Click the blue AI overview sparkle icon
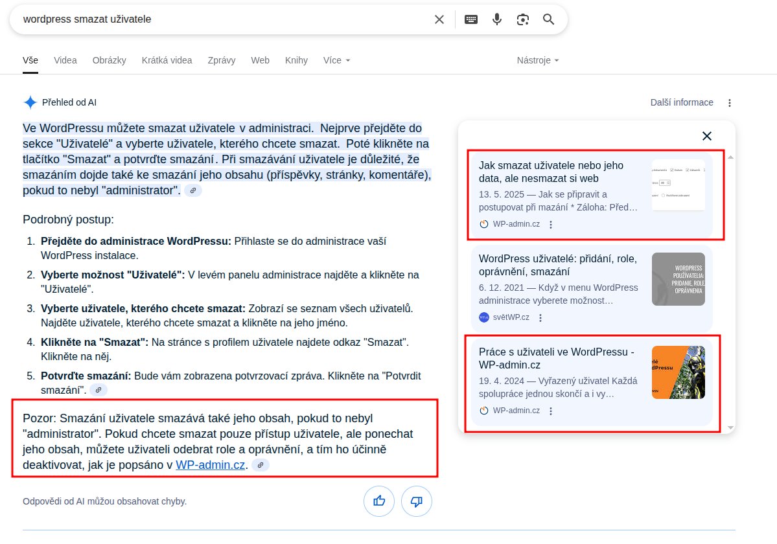 (x=30, y=102)
